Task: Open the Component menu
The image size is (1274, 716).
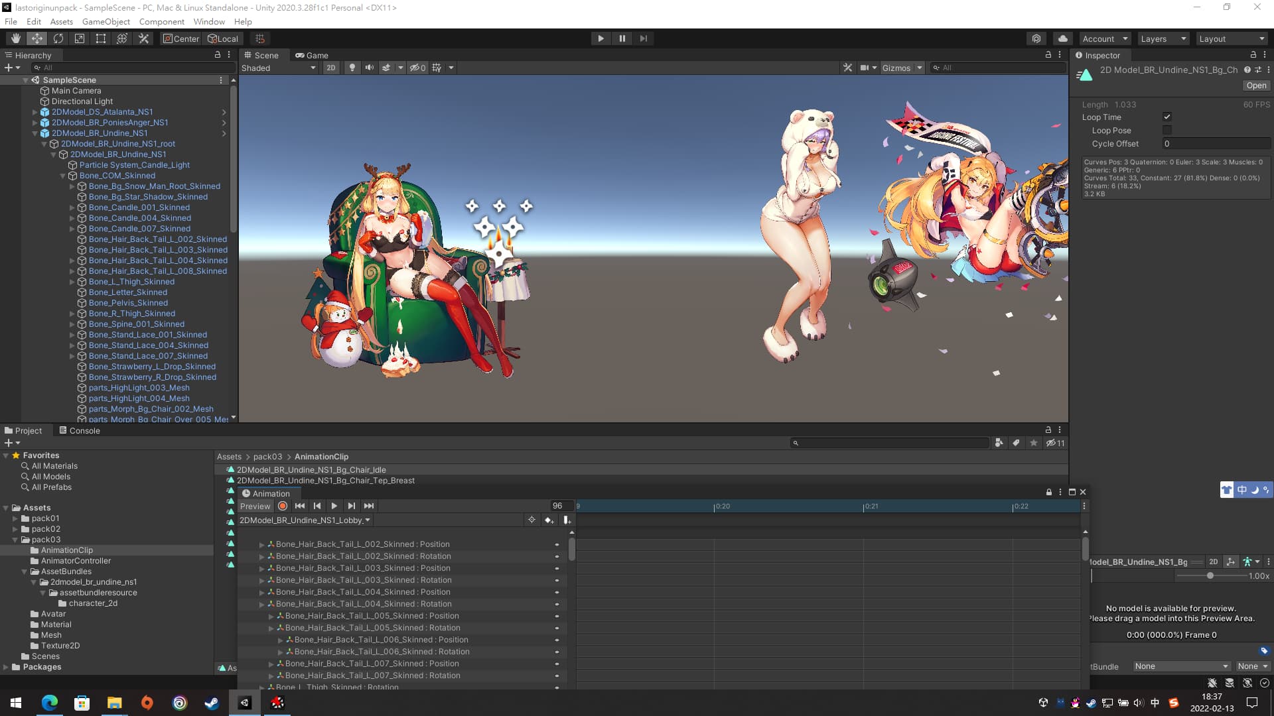Action: point(161,21)
